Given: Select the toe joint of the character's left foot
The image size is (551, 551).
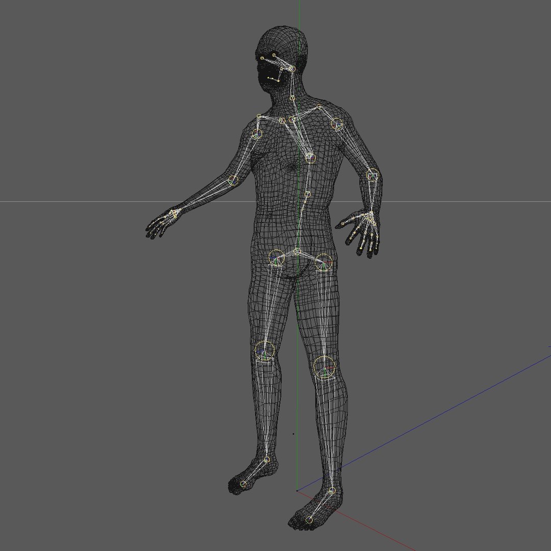Looking at the screenshot, I should coord(309,520).
